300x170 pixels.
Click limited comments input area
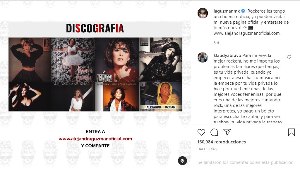(x=246, y=162)
